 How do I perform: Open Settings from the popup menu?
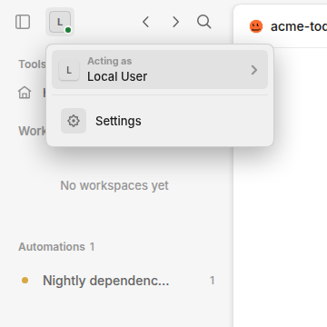tap(160, 121)
